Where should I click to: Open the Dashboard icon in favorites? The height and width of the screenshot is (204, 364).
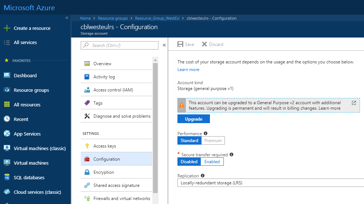pyautogui.click(x=7, y=75)
